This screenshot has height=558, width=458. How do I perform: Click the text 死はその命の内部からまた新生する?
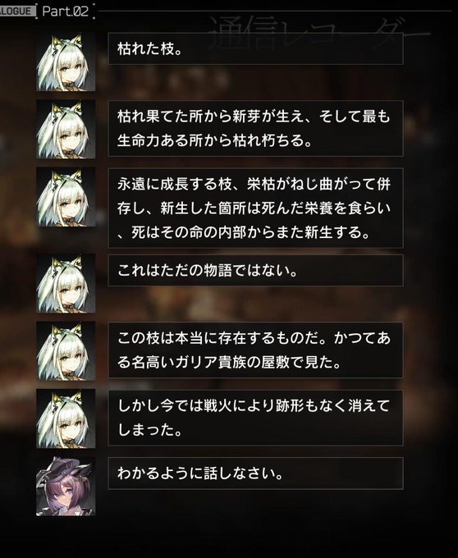(x=251, y=233)
